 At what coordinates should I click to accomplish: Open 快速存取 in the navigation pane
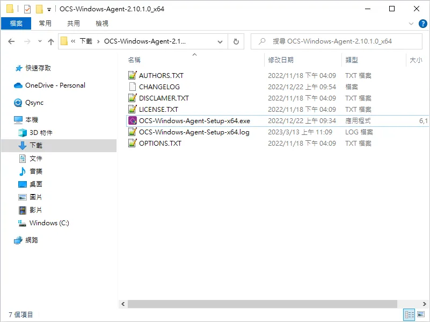pos(38,68)
